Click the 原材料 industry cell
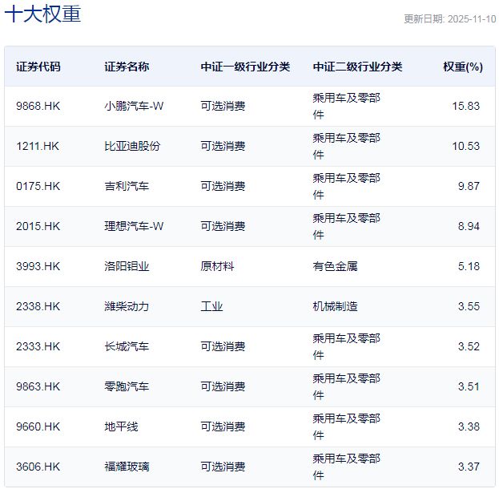The image size is (499, 493). pos(217,267)
